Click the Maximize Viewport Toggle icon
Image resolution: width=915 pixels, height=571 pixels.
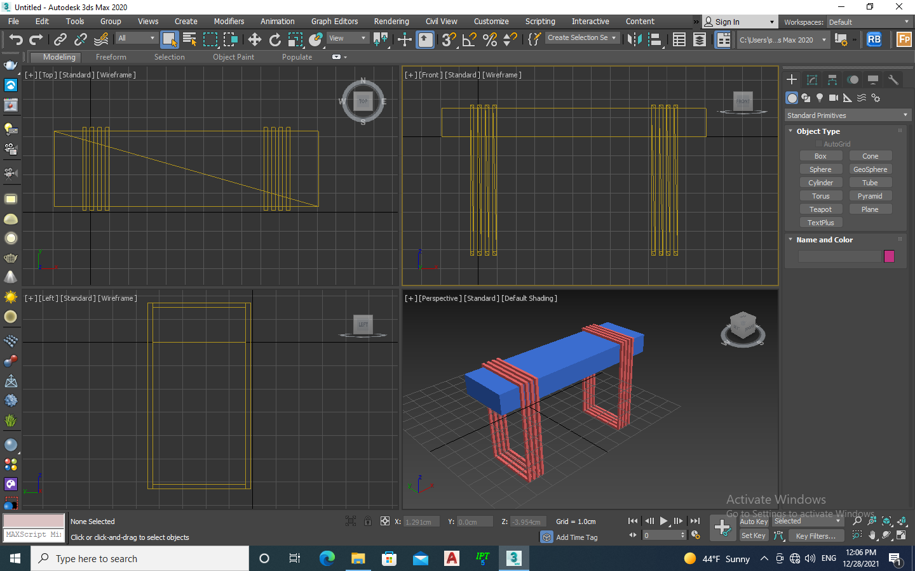901,535
